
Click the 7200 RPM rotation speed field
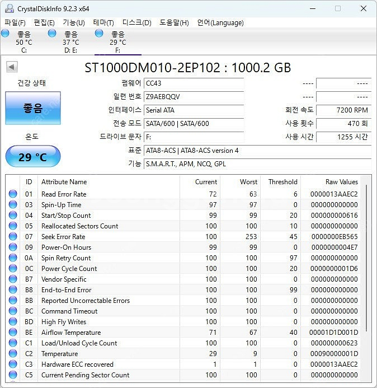[x=344, y=110]
